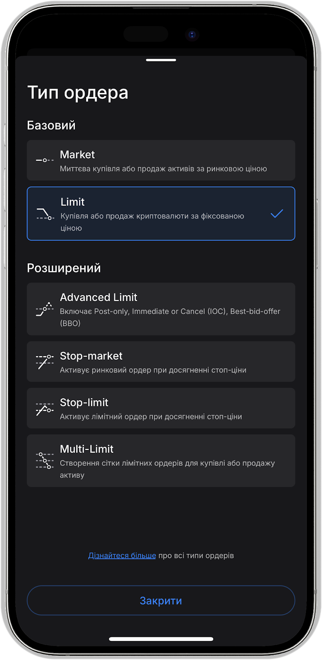Click the Limit order type icon
The width and height of the screenshot is (322, 660).
tap(45, 214)
